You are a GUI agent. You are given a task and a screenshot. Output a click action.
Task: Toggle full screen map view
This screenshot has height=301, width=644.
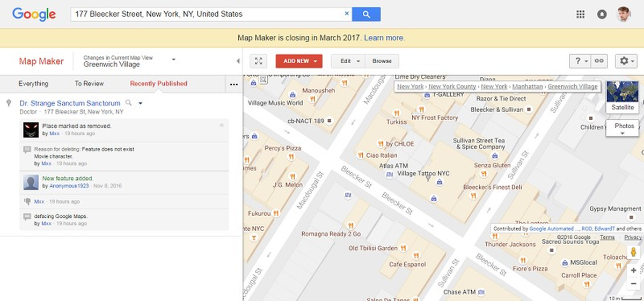258,61
